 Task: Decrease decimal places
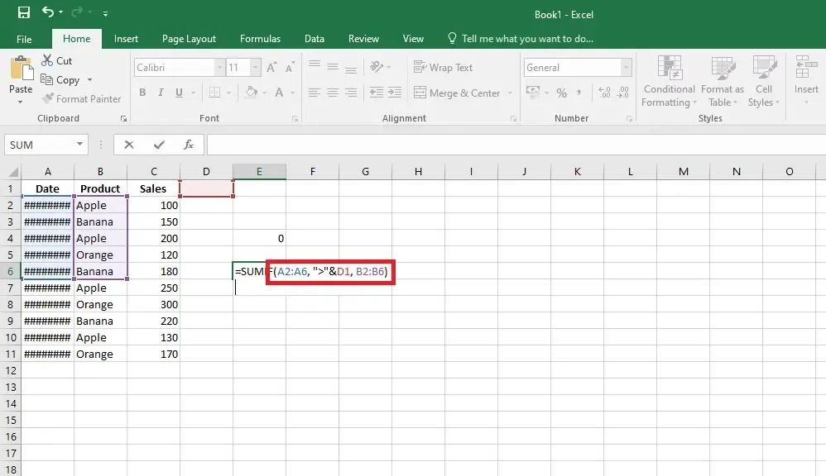(622, 93)
